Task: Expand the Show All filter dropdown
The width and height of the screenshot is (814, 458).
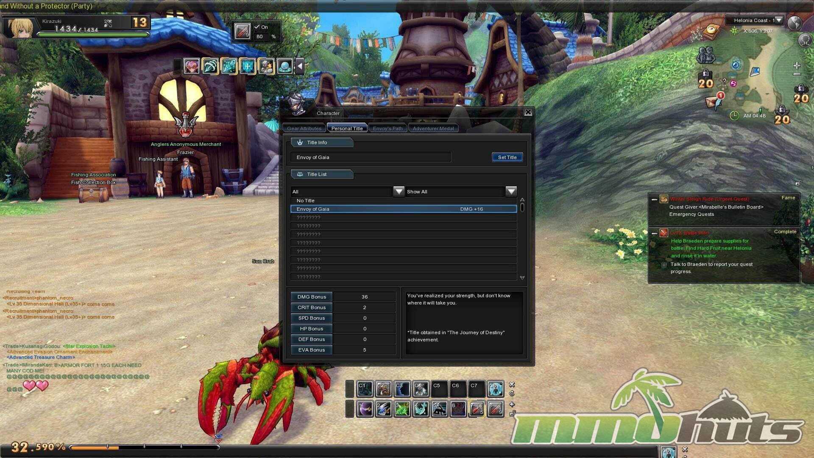Action: click(511, 191)
